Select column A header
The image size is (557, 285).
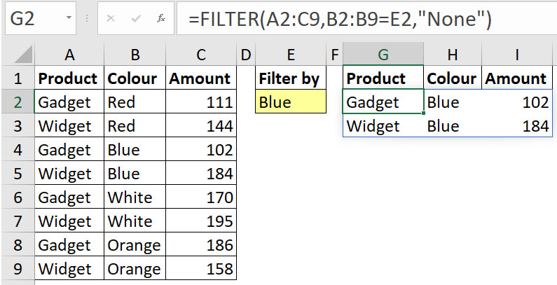point(69,55)
